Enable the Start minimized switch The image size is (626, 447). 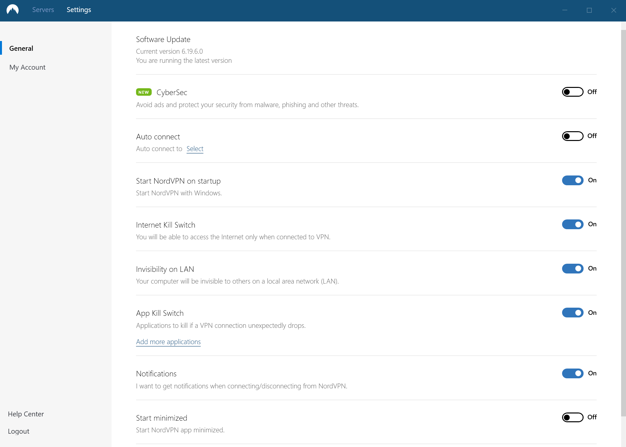click(573, 417)
